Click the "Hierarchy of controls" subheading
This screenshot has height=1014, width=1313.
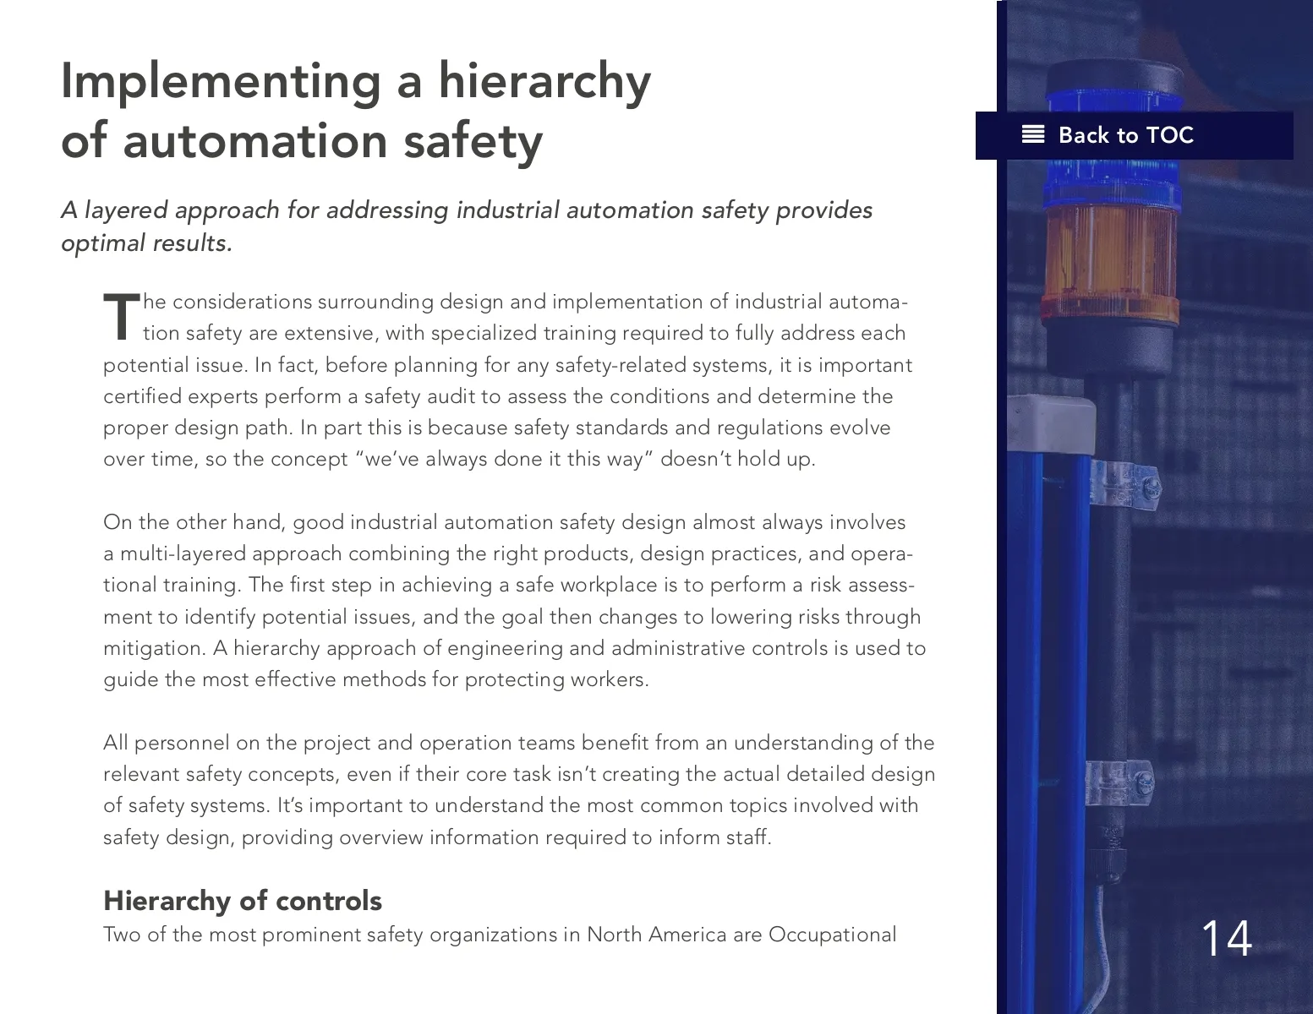(x=243, y=900)
